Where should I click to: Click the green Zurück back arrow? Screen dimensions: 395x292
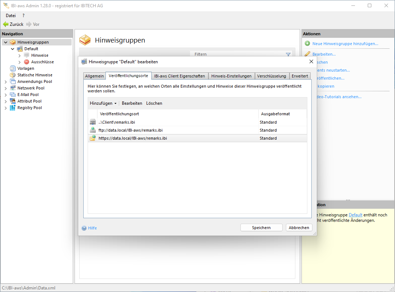tap(5, 24)
